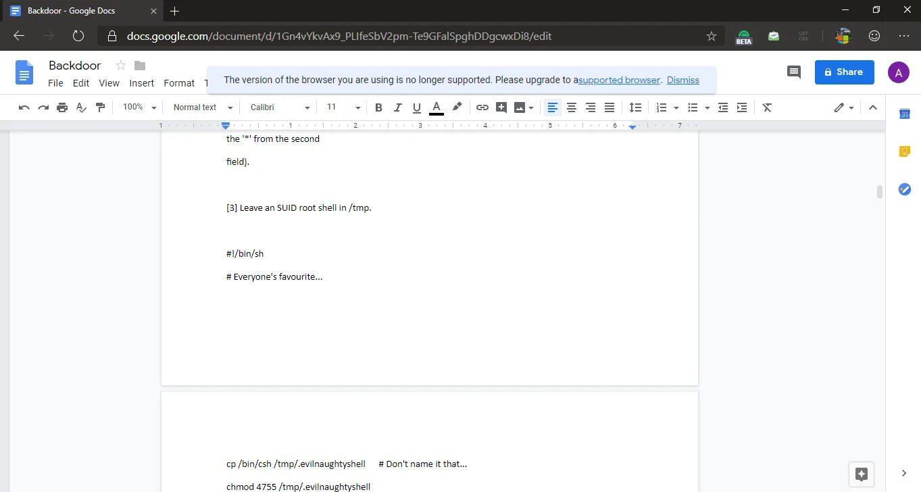Image resolution: width=921 pixels, height=492 pixels.
Task: Select center alignment
Action: 572,107
